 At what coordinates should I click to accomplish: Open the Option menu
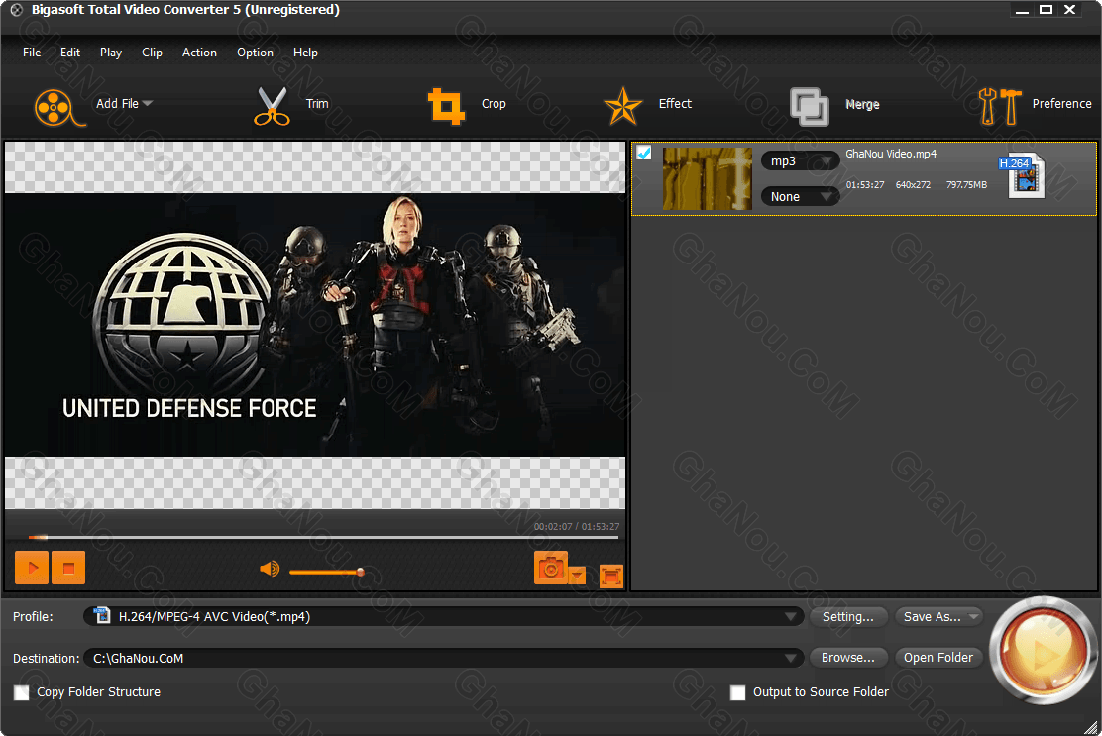(255, 53)
